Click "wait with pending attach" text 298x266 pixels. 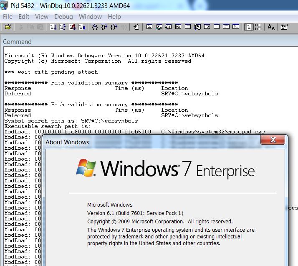coord(58,72)
